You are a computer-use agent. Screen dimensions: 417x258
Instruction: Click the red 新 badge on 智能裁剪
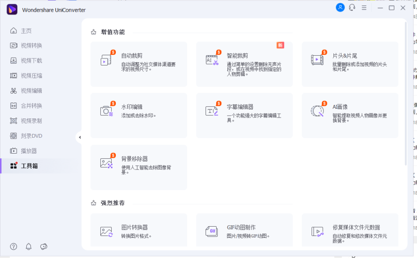(281, 45)
